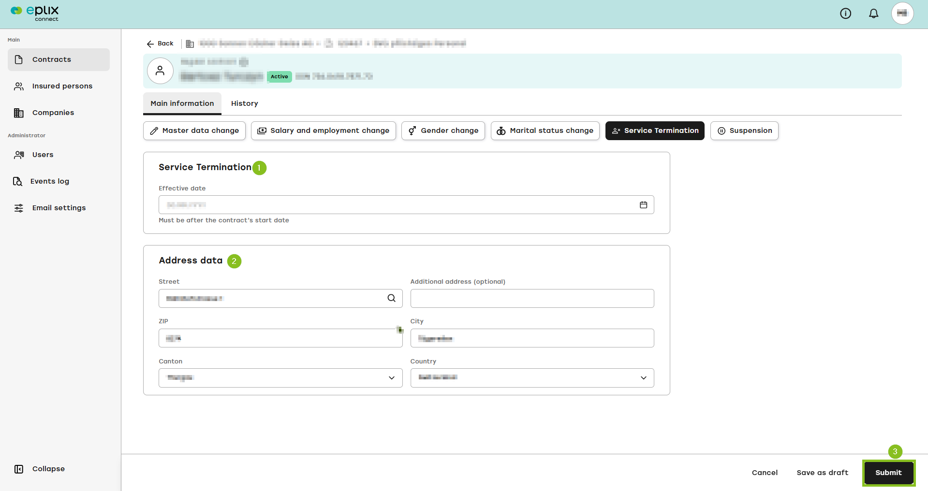Select the Suspension option
The height and width of the screenshot is (491, 928).
tap(744, 131)
